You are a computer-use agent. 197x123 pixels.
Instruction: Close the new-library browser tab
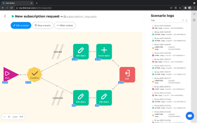tap(32, 3)
